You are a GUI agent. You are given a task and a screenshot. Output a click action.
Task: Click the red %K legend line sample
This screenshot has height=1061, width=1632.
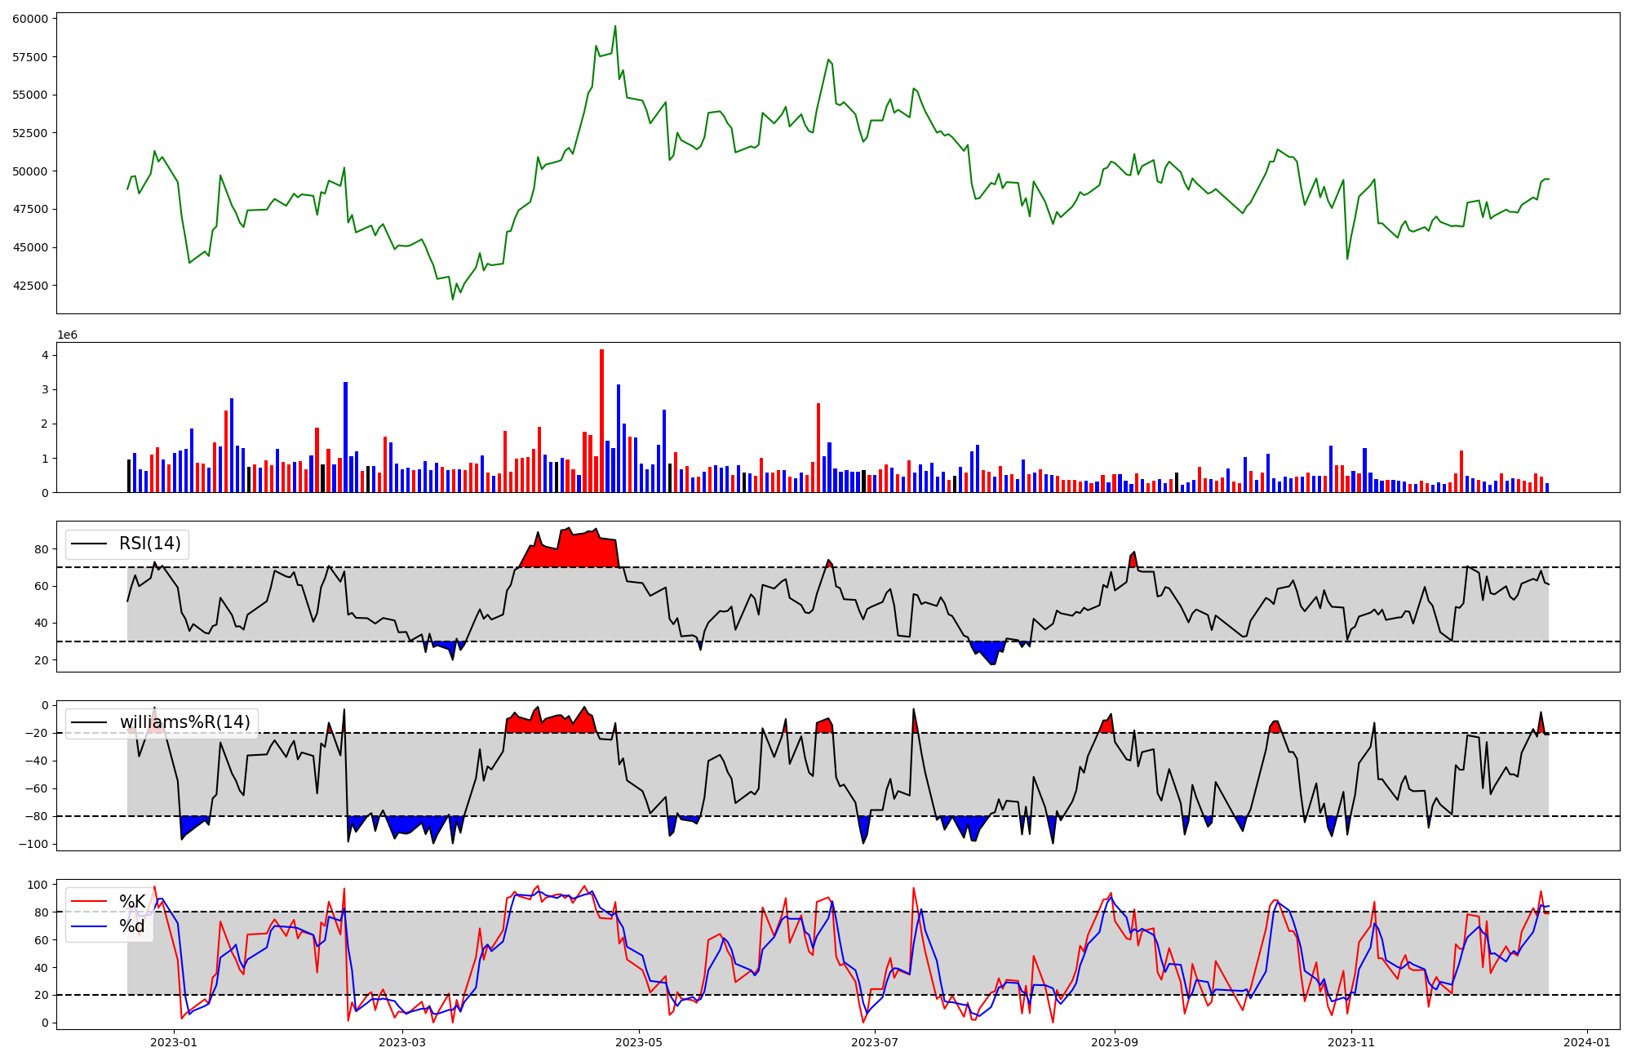(x=89, y=901)
